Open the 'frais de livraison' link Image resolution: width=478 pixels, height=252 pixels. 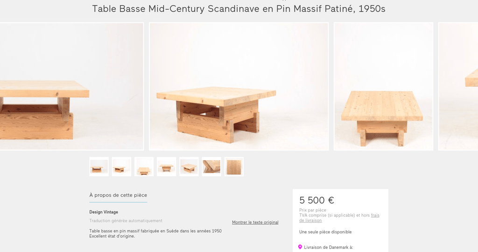(339, 218)
